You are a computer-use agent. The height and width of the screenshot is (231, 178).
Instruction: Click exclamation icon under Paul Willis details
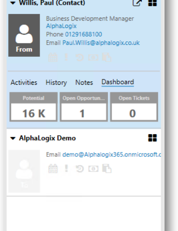(66, 57)
